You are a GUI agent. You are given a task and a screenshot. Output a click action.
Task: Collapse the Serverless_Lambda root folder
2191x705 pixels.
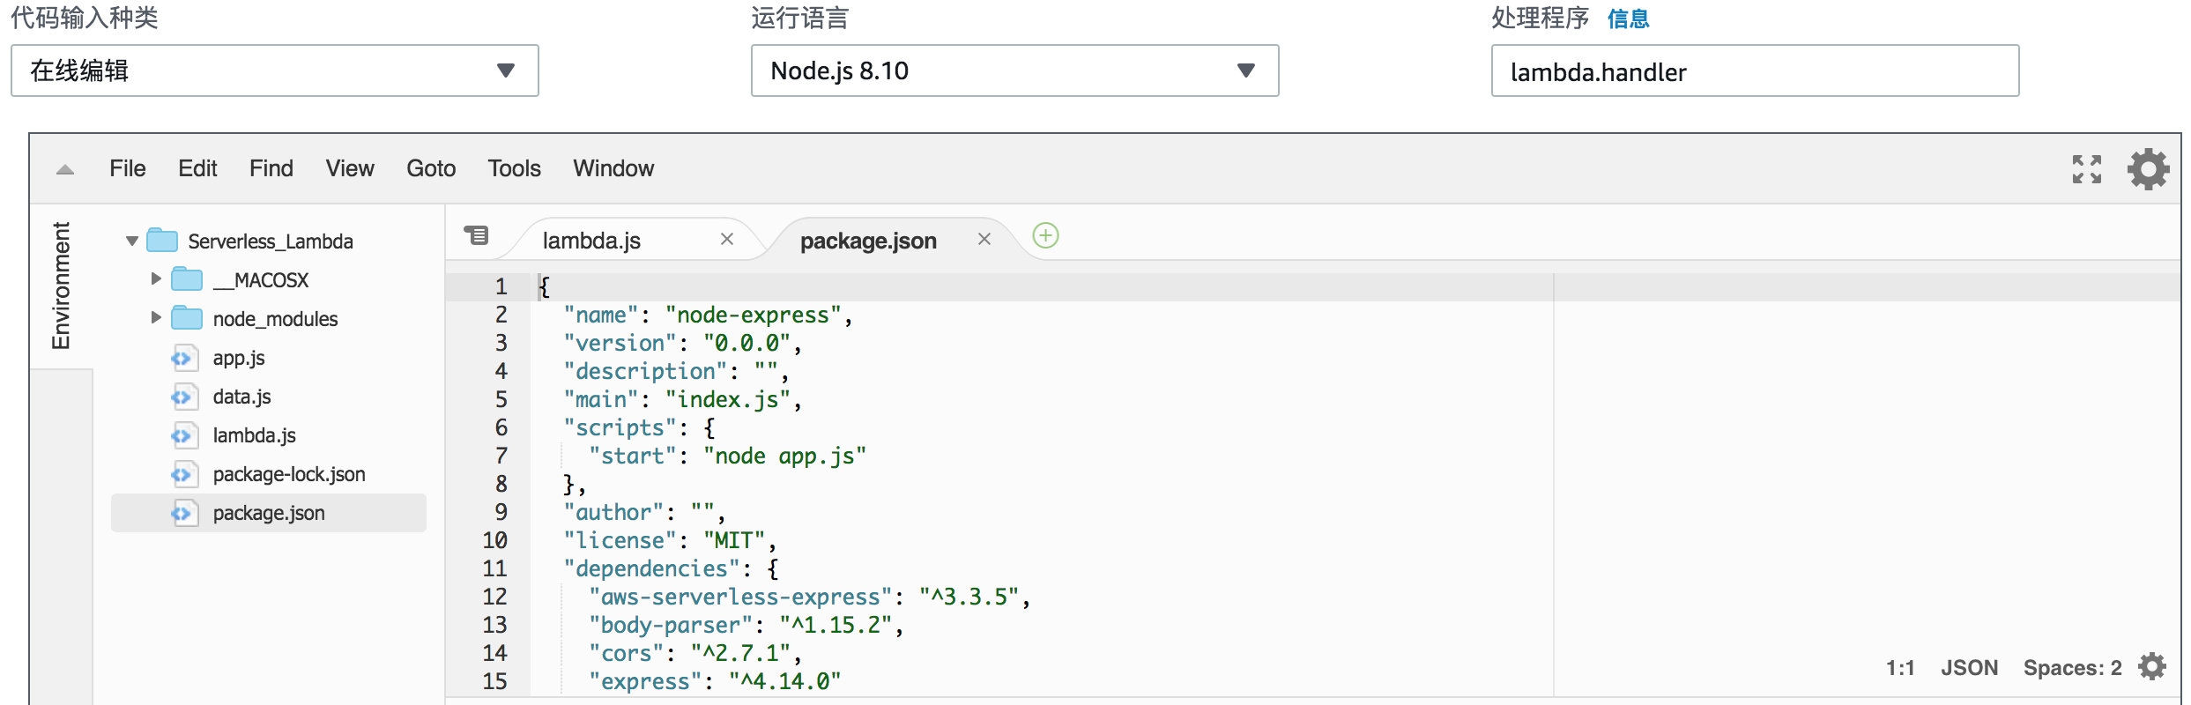point(132,241)
